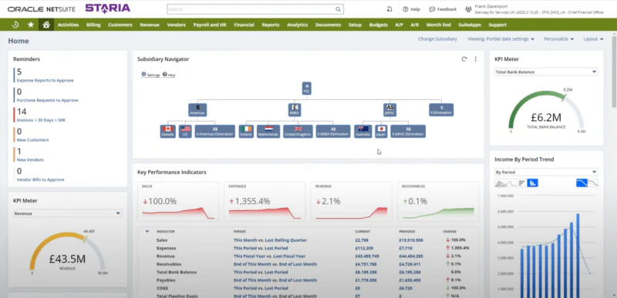Open the Frank Davenport role icon
The height and width of the screenshot is (298, 617).
pyautogui.click(x=468, y=9)
